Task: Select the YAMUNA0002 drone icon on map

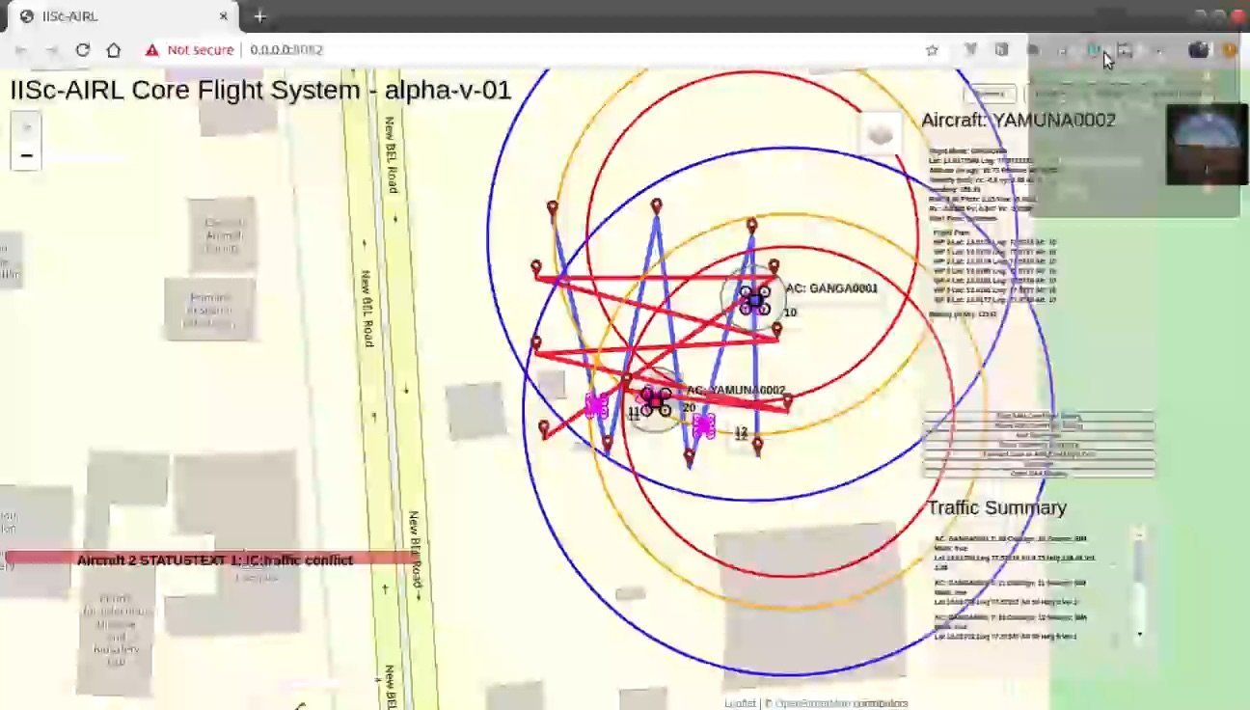Action: 657,400
